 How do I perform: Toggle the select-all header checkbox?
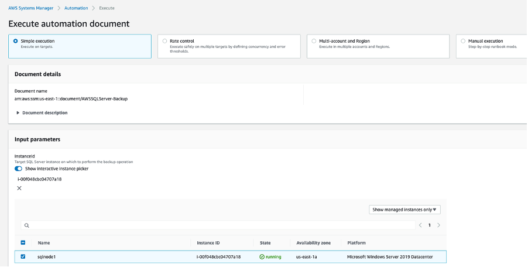point(23,242)
